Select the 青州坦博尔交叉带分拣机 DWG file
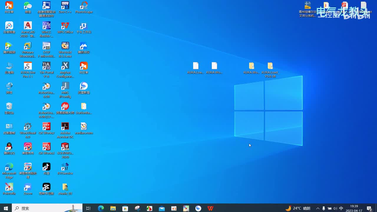 coord(307,9)
